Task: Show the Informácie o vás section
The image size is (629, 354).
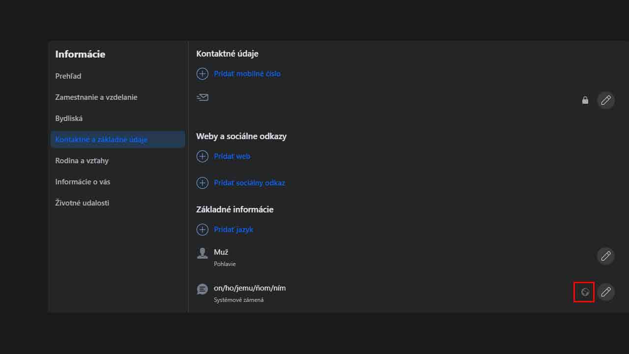Action: (83, 182)
